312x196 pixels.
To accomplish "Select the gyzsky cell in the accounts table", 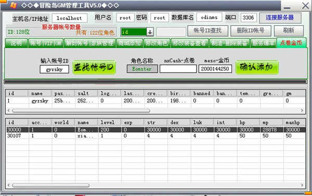I will pos(41,101).
